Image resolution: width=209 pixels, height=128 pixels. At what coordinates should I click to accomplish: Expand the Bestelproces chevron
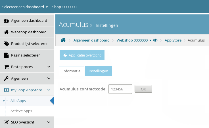coord(49,67)
